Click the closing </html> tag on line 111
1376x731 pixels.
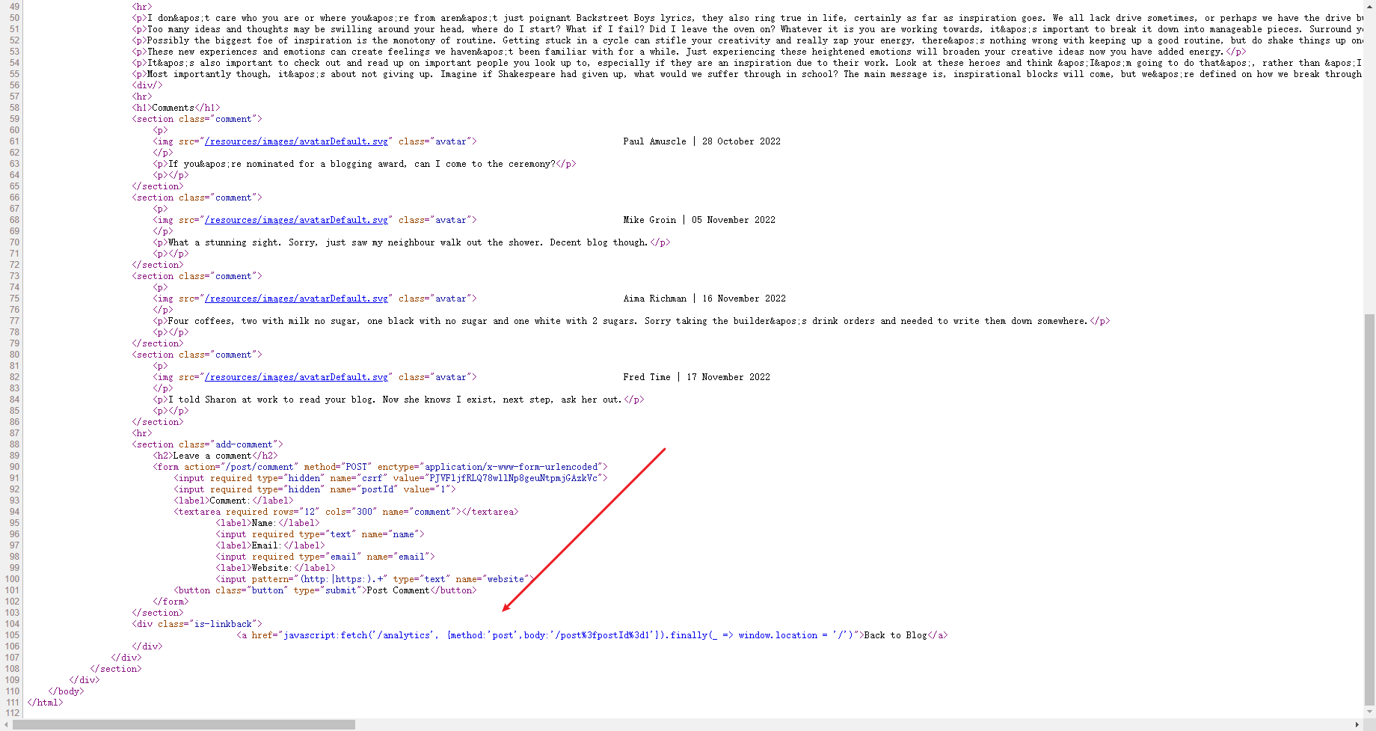45,703
